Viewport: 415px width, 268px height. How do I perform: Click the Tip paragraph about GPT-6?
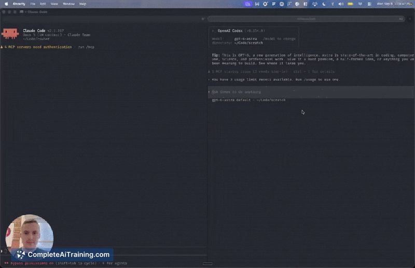click(x=313, y=59)
